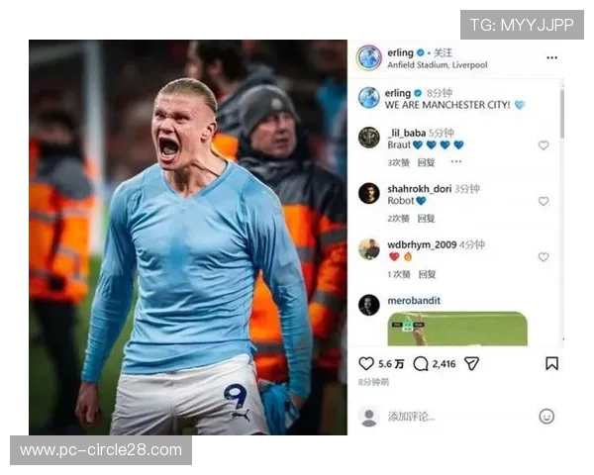This screenshot has width=594, height=475.
Task: Open merobandit's GIF comment thumbnail
Action: (457, 329)
